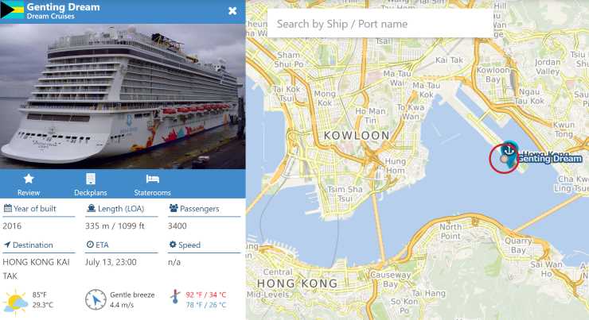Click the wind direction compass icon

[x=96, y=299]
